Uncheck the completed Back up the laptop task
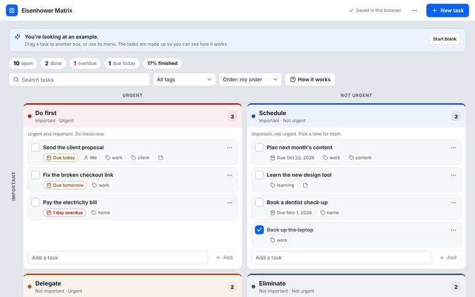475x297 pixels. point(259,229)
